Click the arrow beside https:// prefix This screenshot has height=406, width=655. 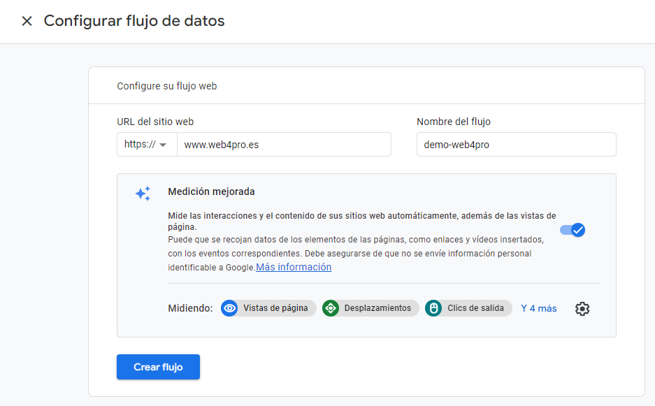[x=162, y=144]
